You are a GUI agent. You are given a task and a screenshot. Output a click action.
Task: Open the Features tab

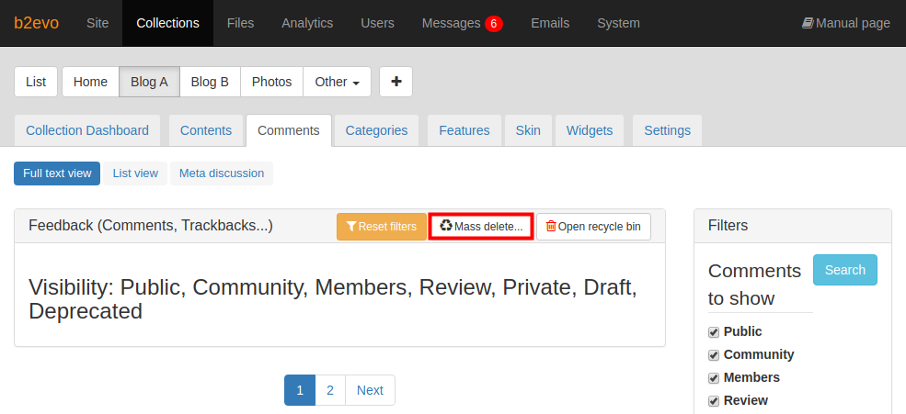pos(464,130)
